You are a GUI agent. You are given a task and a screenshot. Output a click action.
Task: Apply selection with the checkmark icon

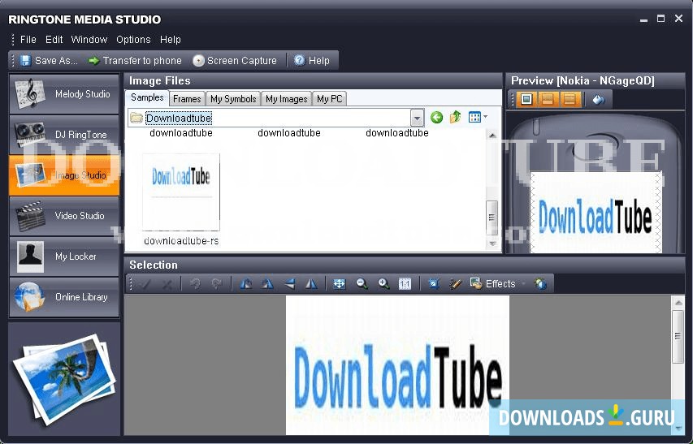(x=145, y=284)
